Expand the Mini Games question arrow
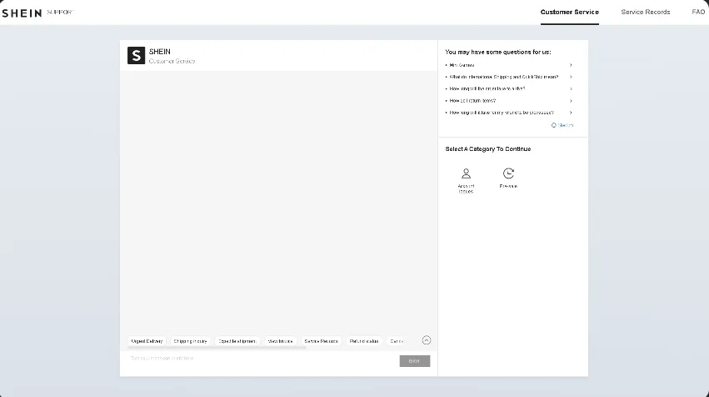The height and width of the screenshot is (397, 709). tap(571, 65)
